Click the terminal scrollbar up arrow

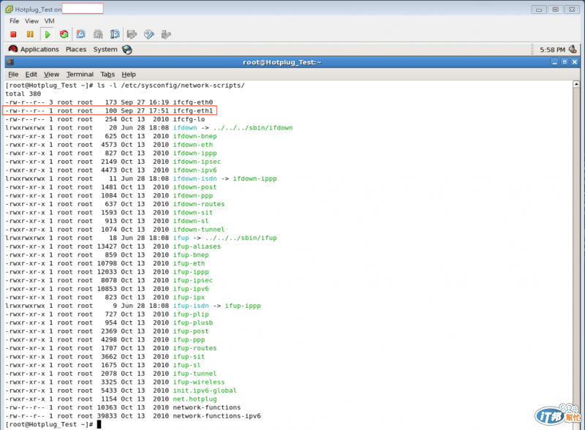[576, 84]
